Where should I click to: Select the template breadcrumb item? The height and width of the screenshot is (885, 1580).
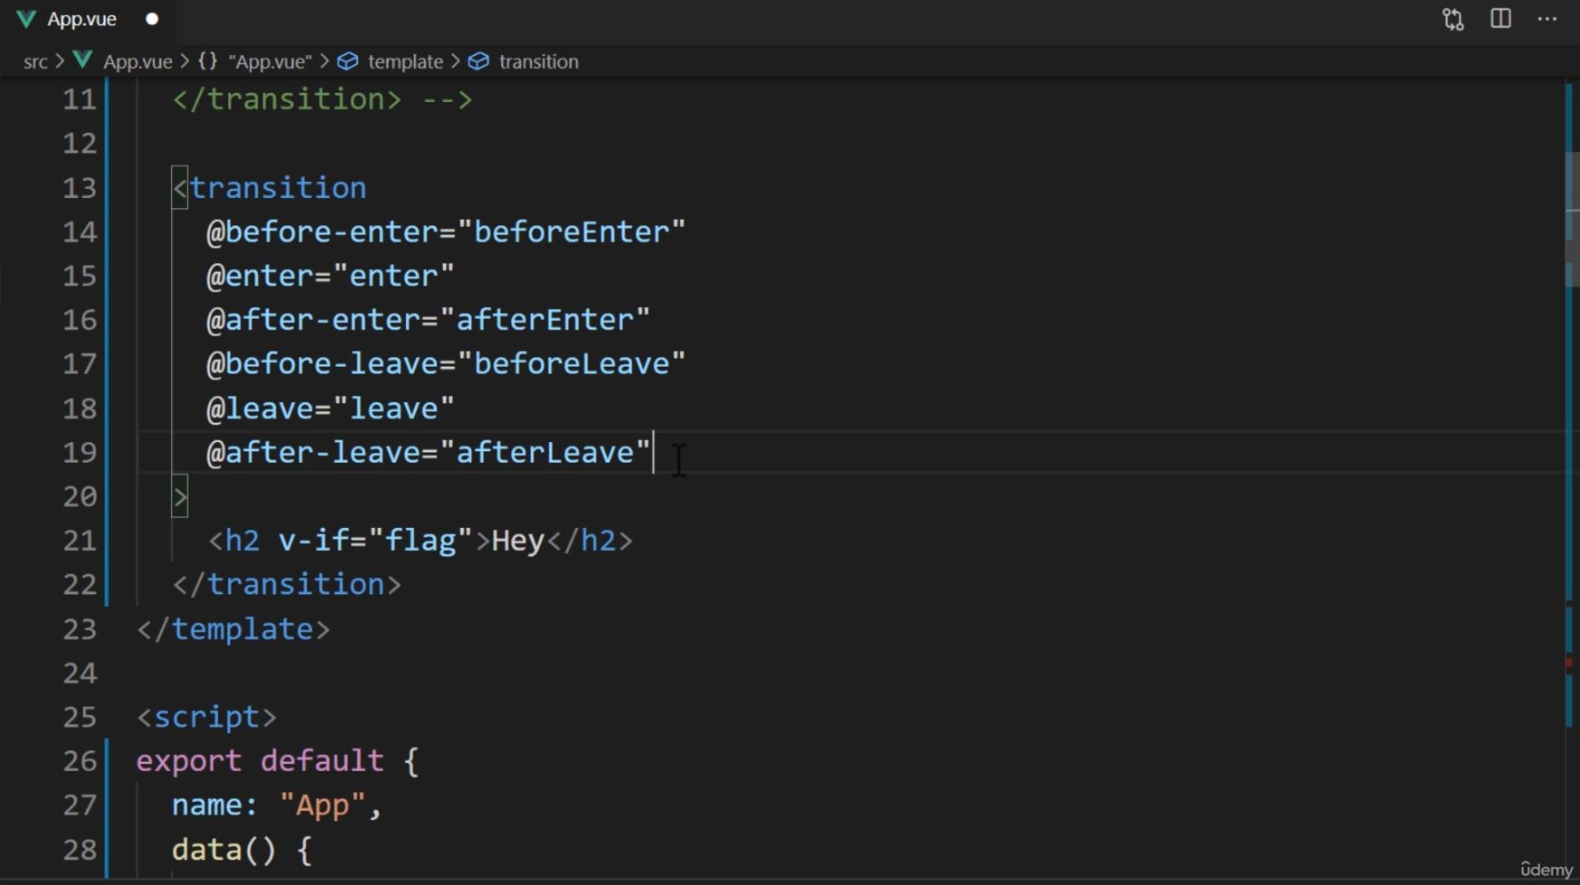click(x=405, y=61)
